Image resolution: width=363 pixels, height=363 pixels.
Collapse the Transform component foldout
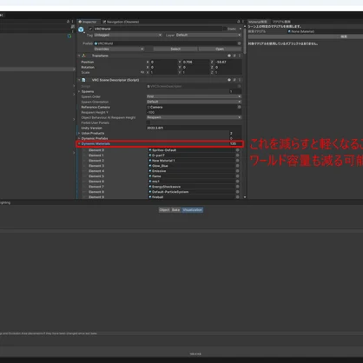79,56
